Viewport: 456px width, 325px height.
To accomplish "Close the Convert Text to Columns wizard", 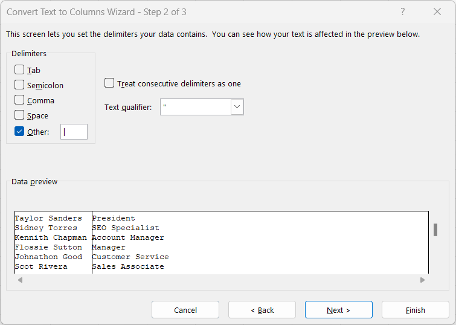I will click(x=437, y=12).
